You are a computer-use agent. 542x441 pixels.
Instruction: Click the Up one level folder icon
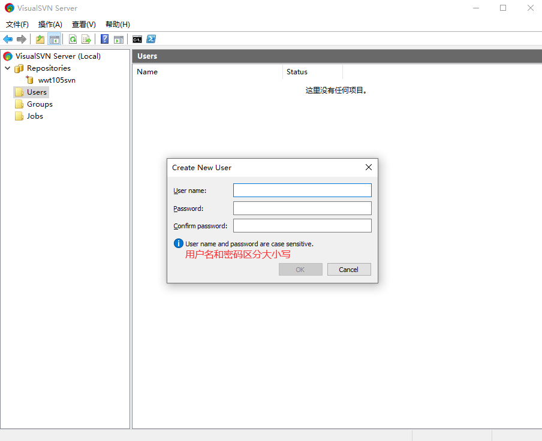[x=40, y=40]
